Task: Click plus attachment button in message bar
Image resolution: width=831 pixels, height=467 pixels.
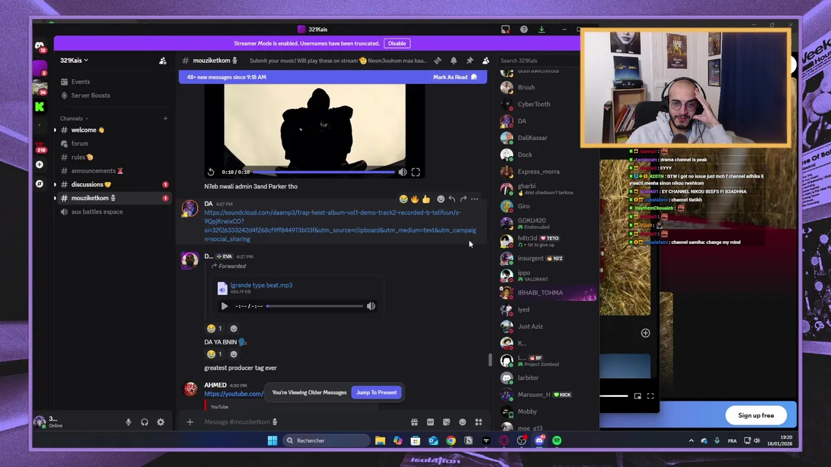Action: coord(190,422)
